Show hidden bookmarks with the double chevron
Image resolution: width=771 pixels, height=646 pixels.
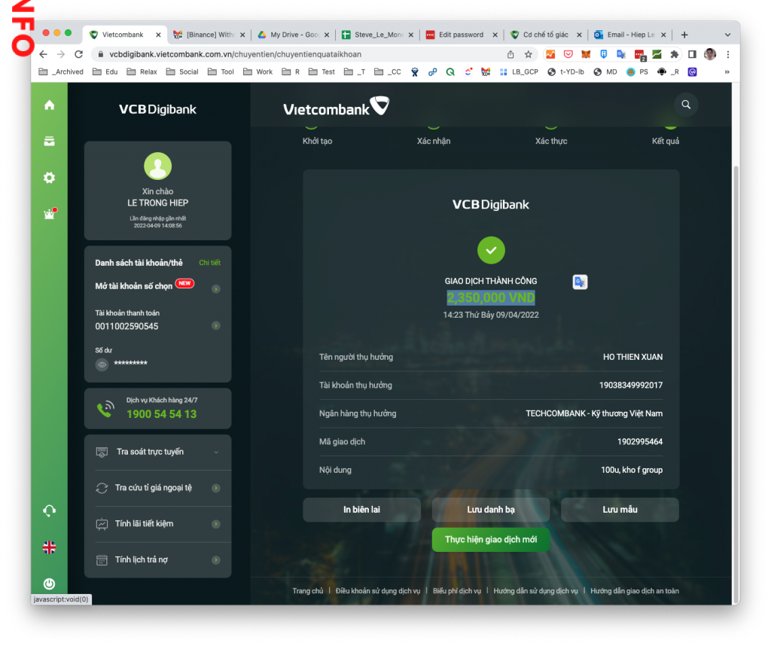(x=727, y=72)
